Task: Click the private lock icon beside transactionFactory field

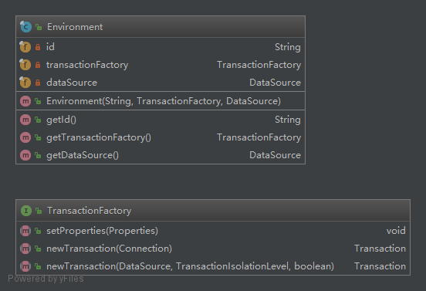Action: pyautogui.click(x=38, y=65)
